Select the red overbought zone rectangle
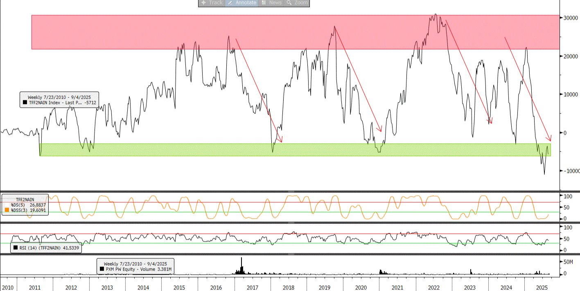Image resolution: width=580 pixels, height=291 pixels. pos(295,32)
